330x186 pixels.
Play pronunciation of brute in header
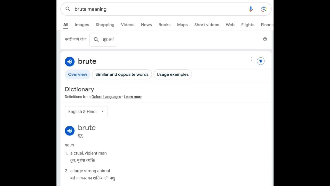pos(70,61)
